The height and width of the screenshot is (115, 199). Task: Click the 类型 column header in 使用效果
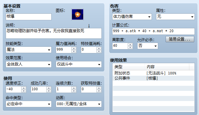click(129, 67)
